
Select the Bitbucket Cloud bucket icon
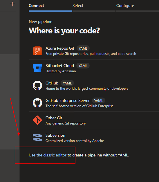pos(37,68)
